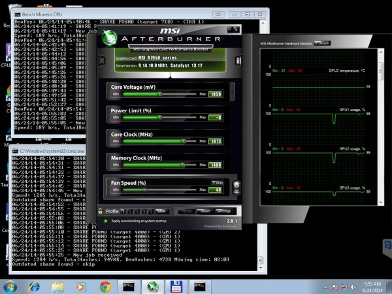The width and height of the screenshot is (392, 294).
Task: Select profile slot 4
Action: pos(144,211)
